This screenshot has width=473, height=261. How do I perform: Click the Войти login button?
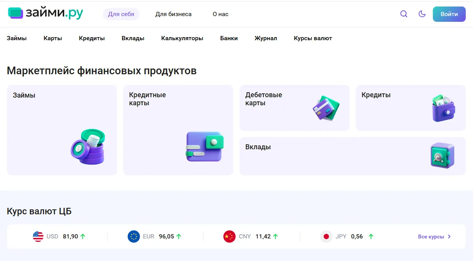point(449,14)
